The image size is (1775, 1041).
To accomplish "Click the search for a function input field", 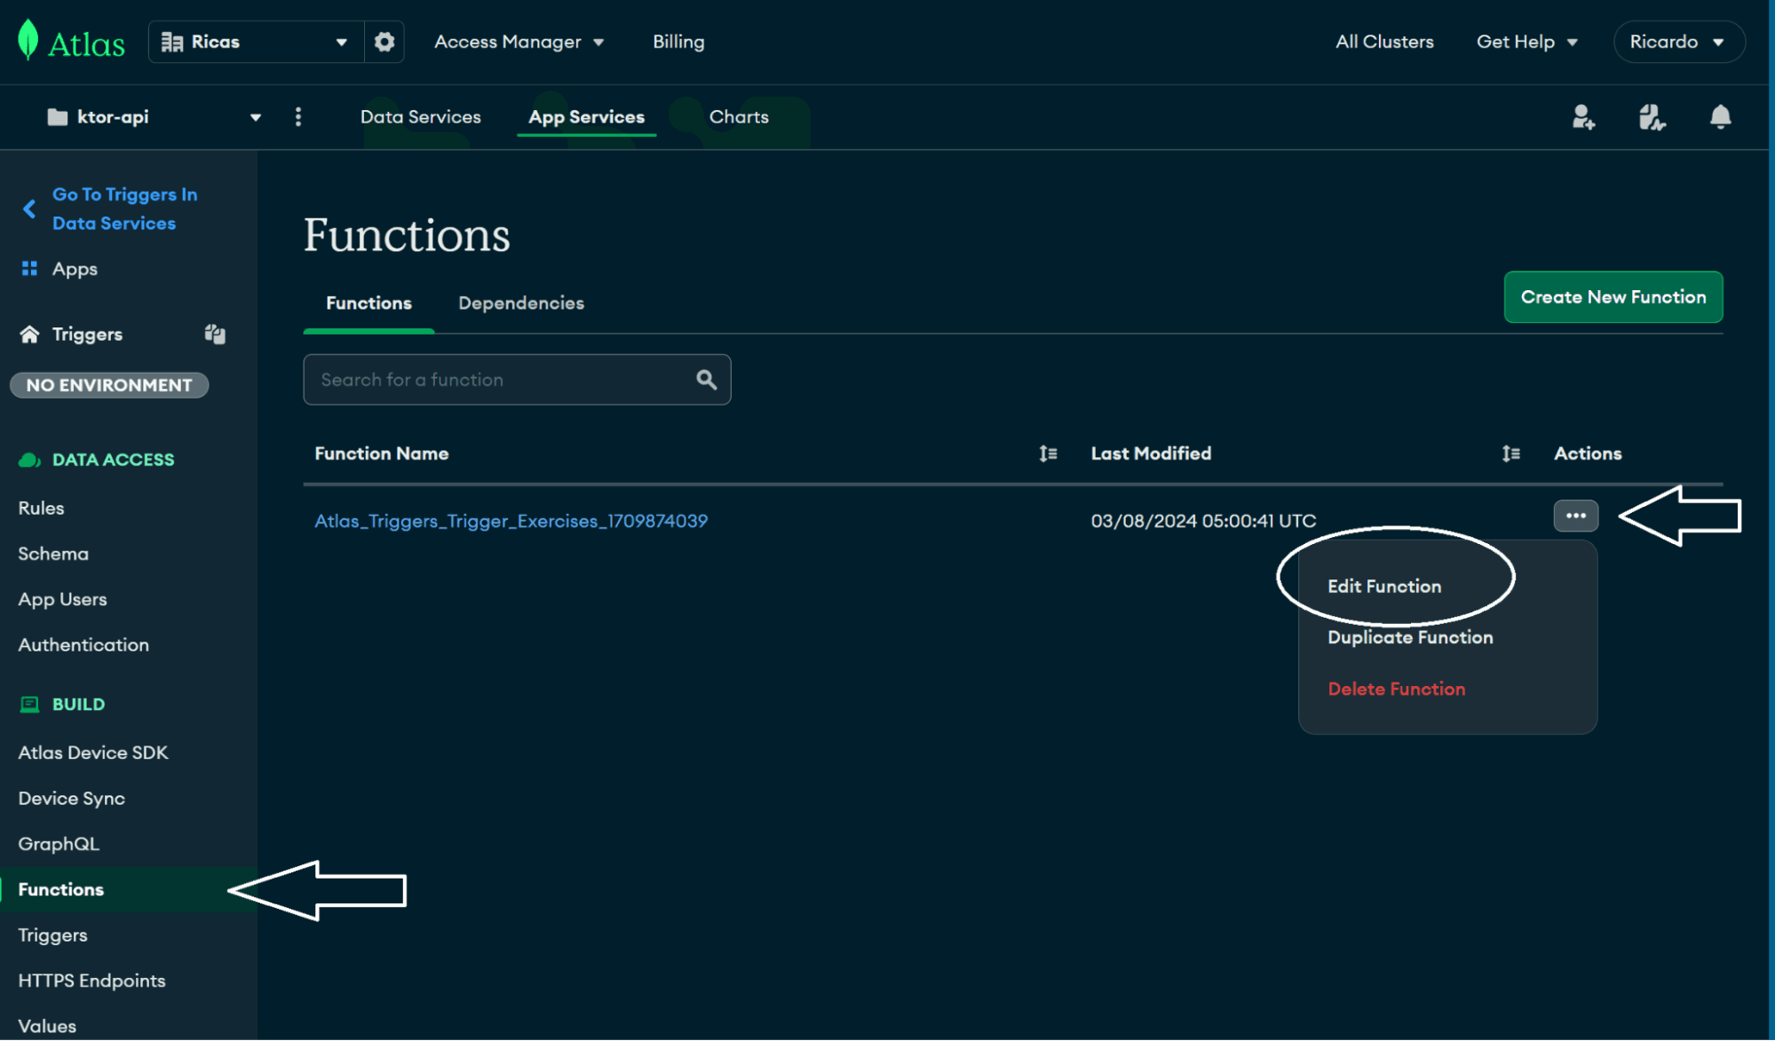I will pos(517,379).
